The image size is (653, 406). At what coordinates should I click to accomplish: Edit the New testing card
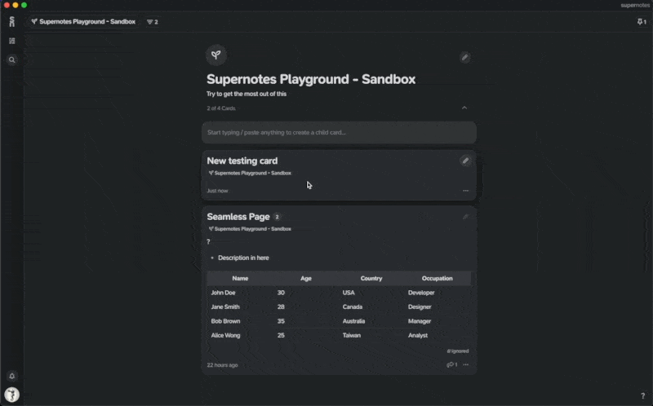pyautogui.click(x=465, y=161)
